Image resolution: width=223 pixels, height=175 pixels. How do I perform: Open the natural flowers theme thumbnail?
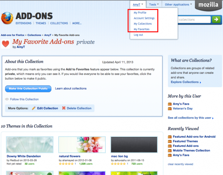pyautogui.click(x=82, y=145)
